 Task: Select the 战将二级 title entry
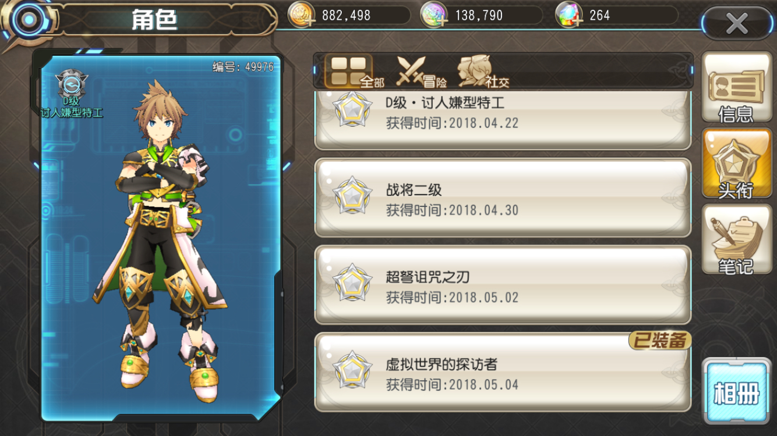click(503, 198)
